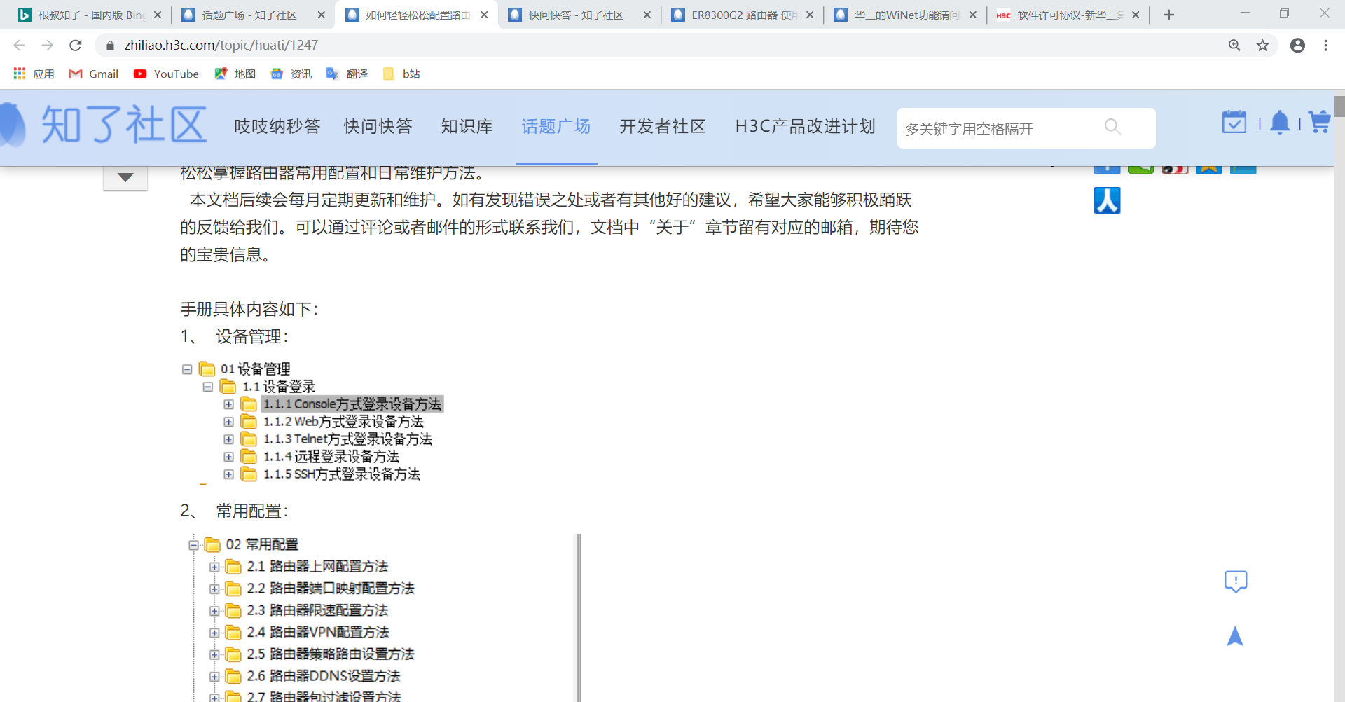
Task: Expand 2.2 路由器端口映射配置方法 node
Action: click(x=214, y=589)
